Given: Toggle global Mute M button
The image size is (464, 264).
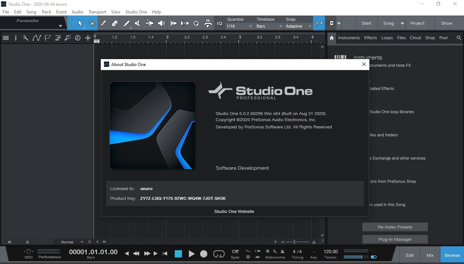Looking at the screenshot, I should point(9,242).
